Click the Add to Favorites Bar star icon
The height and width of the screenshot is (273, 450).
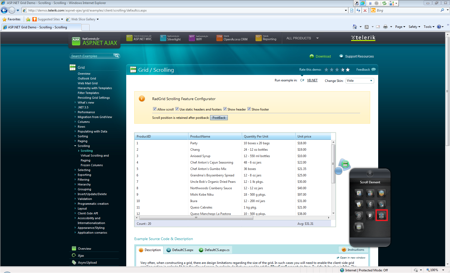(x=28, y=19)
